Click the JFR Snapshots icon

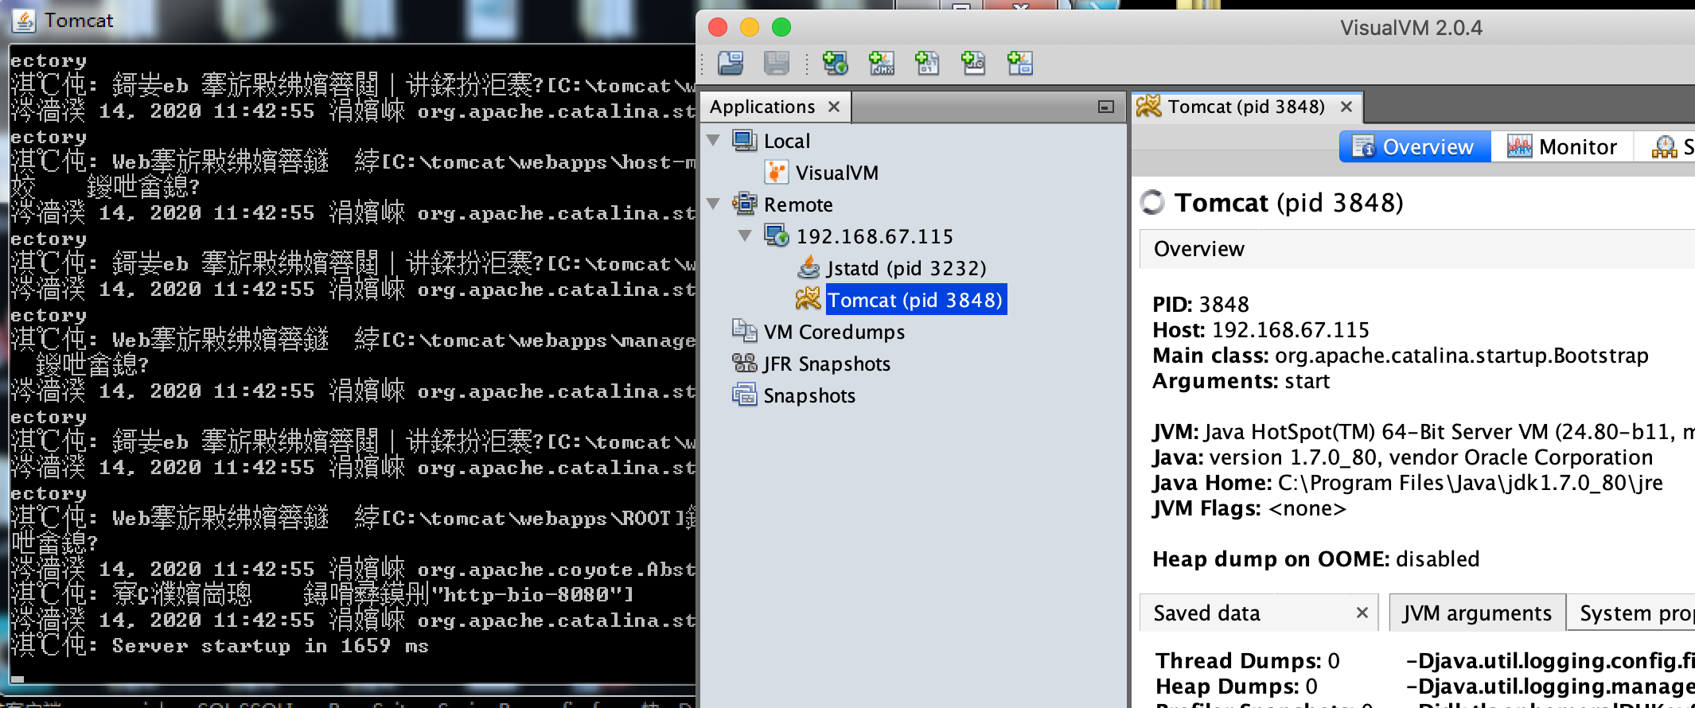click(x=745, y=363)
